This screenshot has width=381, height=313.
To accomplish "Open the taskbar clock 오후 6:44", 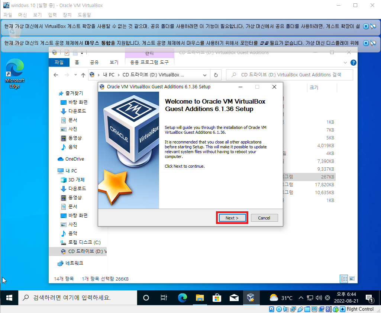I will [x=346, y=297].
